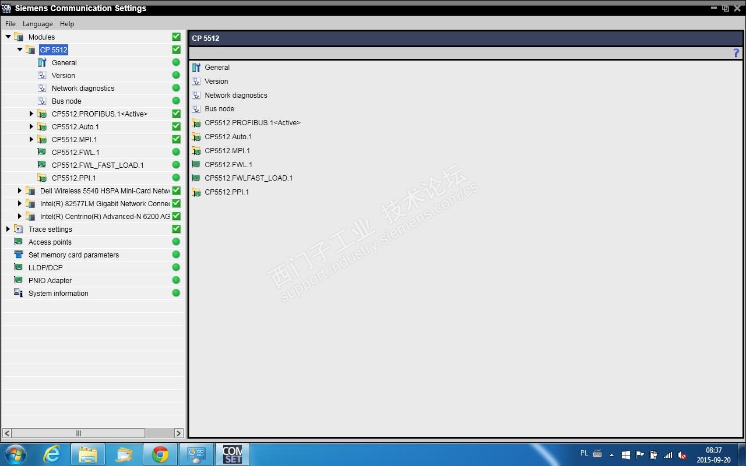Click CP5512.PROFIBUS.1<Active> icon in right panel
This screenshot has height=466, width=746.
[x=196, y=123]
